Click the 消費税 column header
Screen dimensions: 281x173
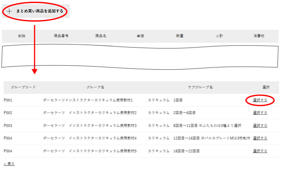pos(259,36)
